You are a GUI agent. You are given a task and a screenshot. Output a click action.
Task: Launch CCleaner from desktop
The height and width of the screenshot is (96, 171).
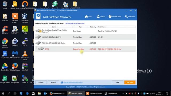5,30
